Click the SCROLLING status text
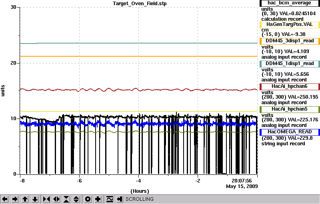Image resolution: width=320 pixels, height=204 pixels. point(139,199)
